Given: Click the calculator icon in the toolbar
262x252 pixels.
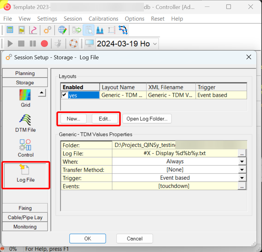Looking at the screenshot, I should click(10, 30).
